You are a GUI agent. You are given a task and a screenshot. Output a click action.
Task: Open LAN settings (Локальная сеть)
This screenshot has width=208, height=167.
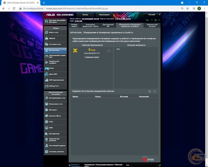pos(55,104)
